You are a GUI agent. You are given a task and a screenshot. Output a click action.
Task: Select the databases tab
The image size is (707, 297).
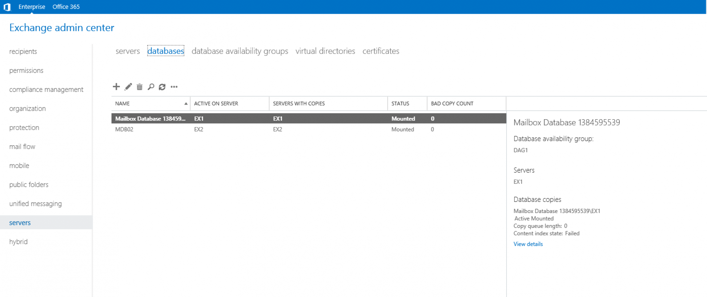pyautogui.click(x=166, y=51)
